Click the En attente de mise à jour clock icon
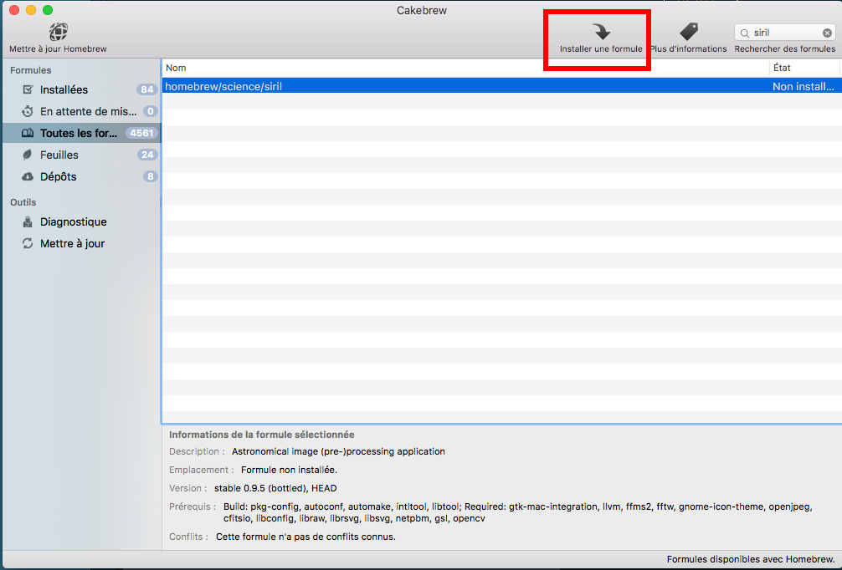Image resolution: width=842 pixels, height=570 pixels. pyautogui.click(x=28, y=111)
